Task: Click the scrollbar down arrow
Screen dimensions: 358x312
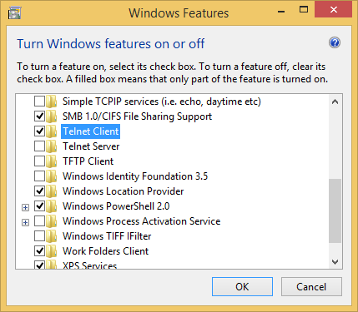Action: 335,262
